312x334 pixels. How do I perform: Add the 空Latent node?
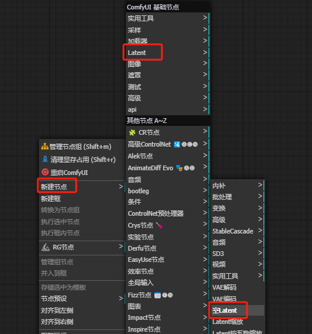point(238,310)
